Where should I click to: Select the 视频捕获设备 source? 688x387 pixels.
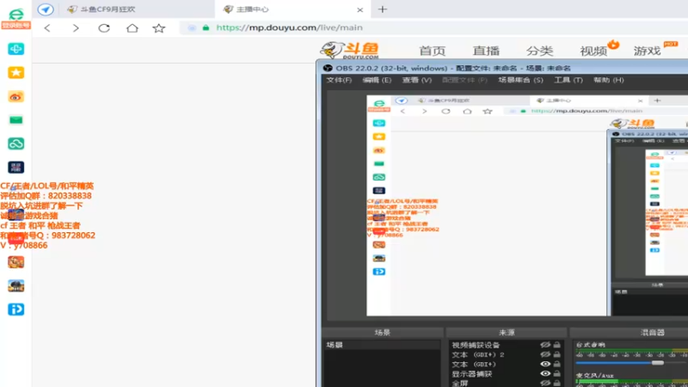point(476,346)
